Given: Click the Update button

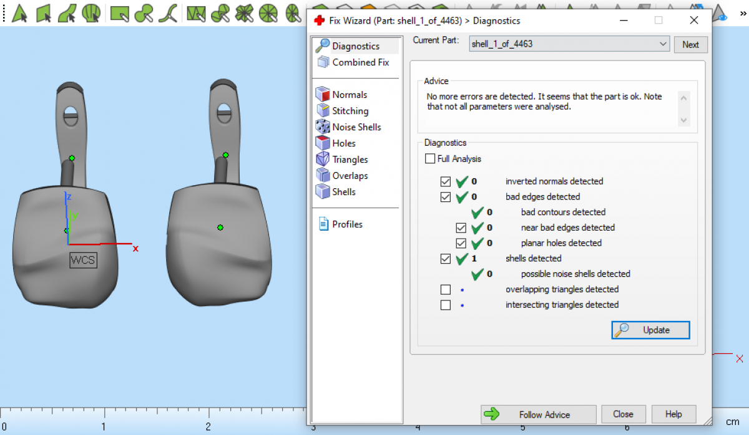Looking at the screenshot, I should click(650, 330).
